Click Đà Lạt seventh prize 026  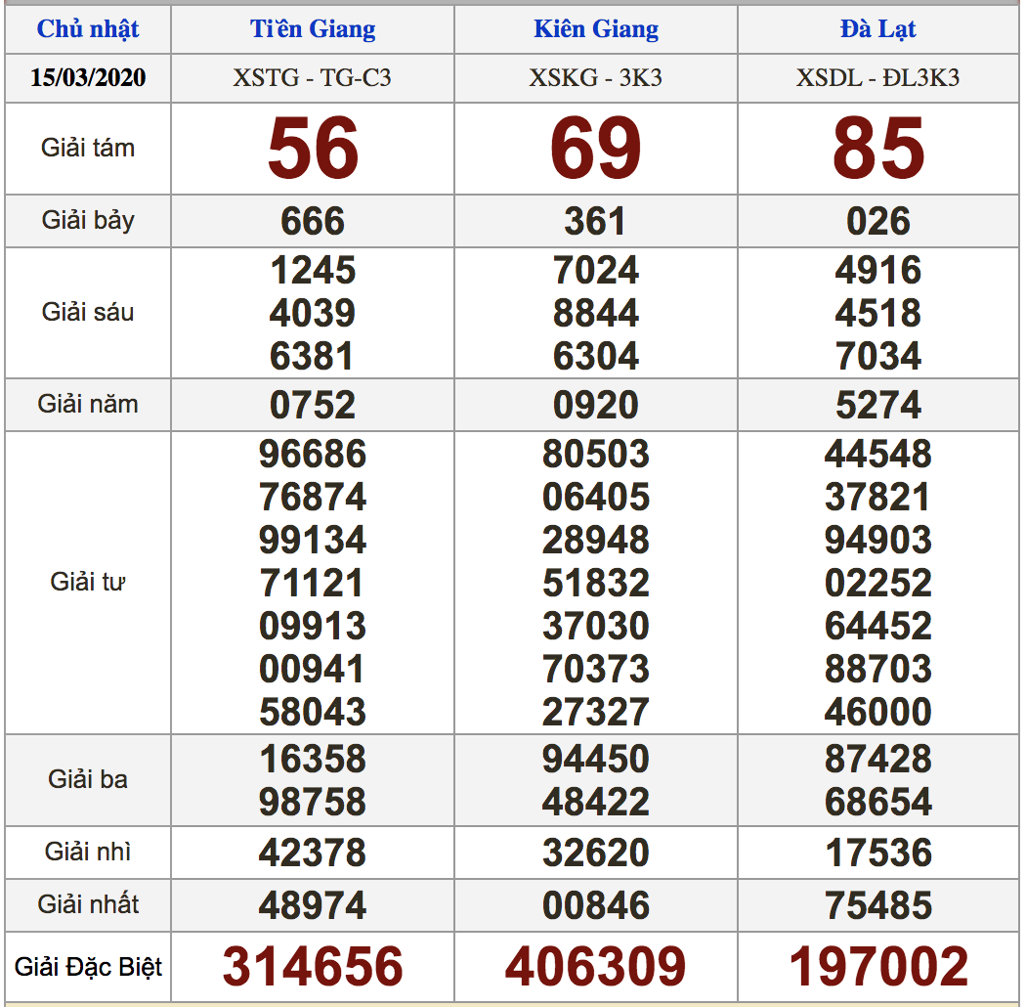click(x=878, y=221)
